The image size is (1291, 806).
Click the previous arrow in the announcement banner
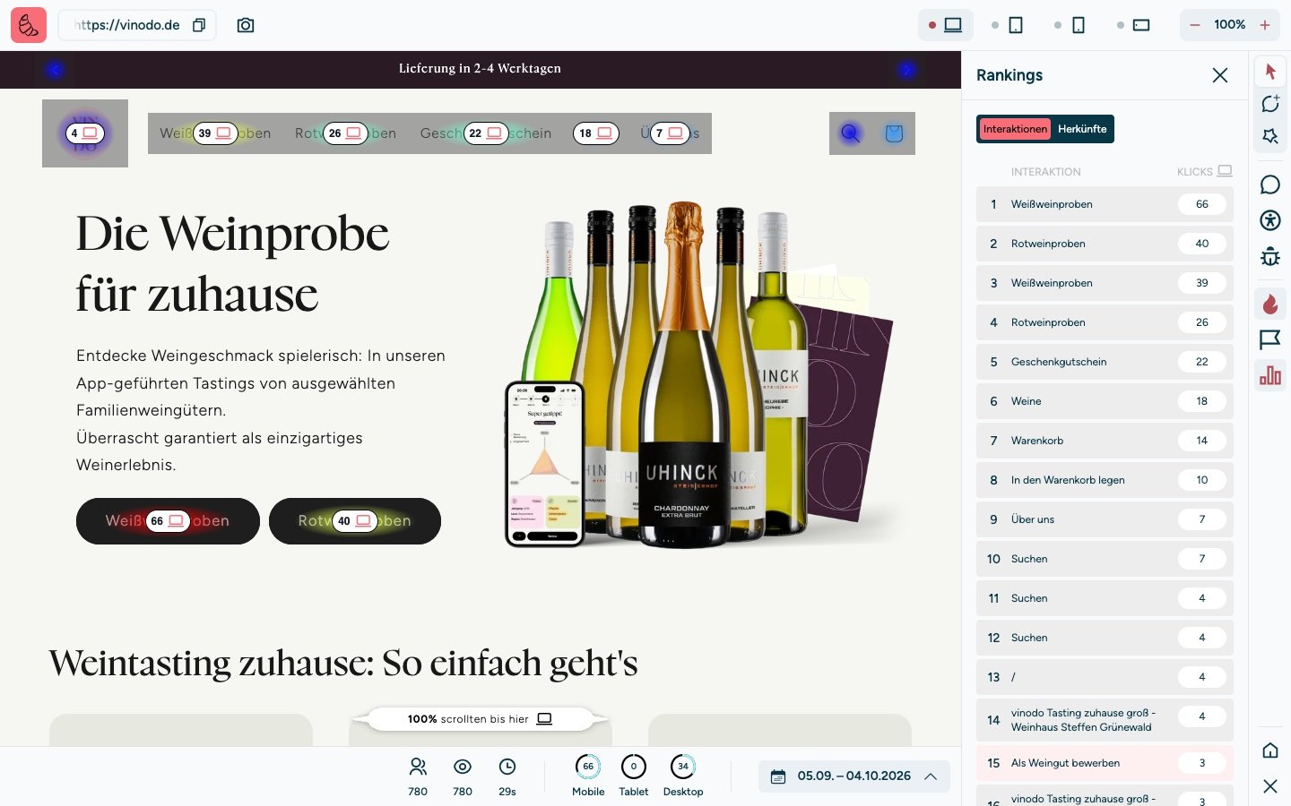click(x=56, y=70)
